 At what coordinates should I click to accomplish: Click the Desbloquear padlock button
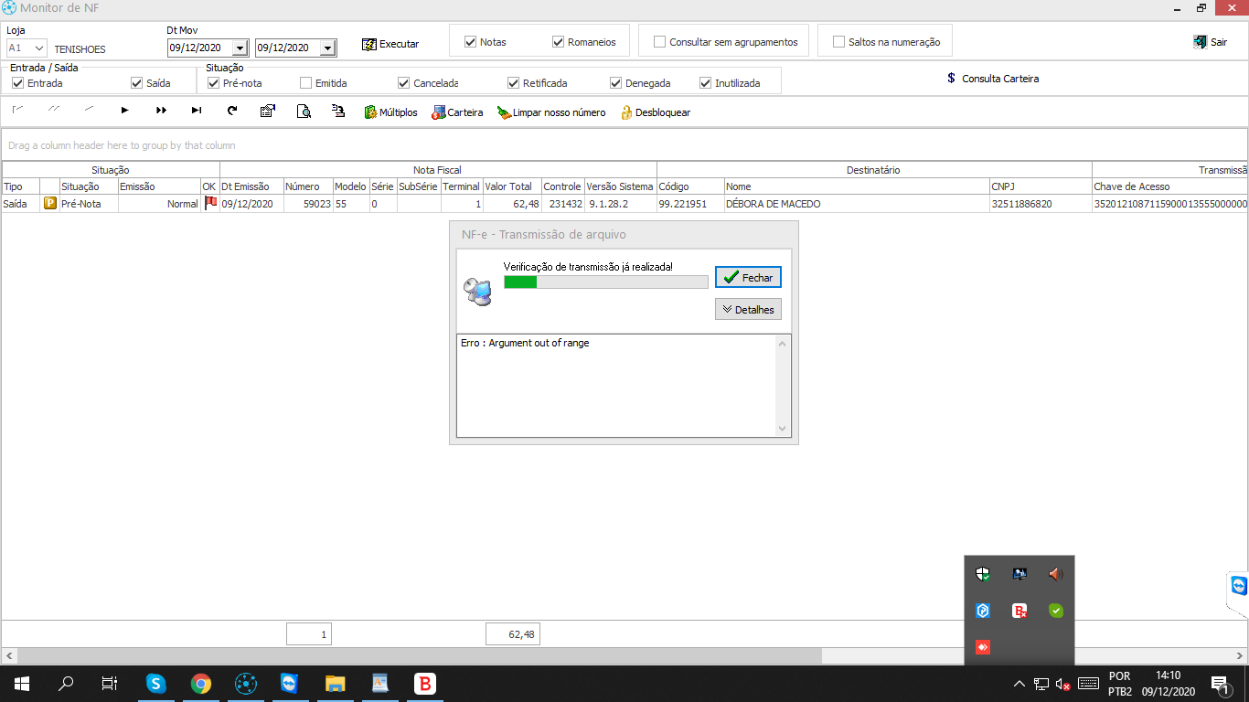(656, 112)
